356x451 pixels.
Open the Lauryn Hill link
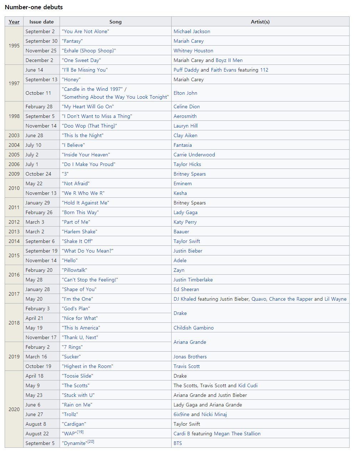[185, 126]
